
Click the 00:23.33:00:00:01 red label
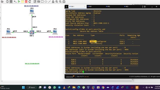pyautogui.click(x=9, y=37)
